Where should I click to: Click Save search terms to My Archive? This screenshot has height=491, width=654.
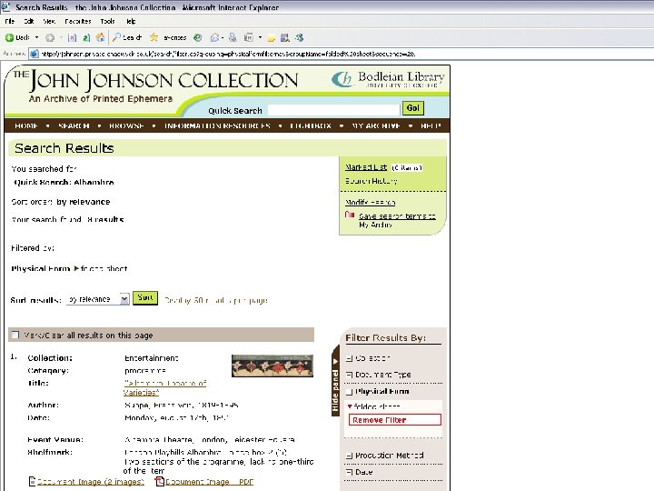(x=397, y=220)
